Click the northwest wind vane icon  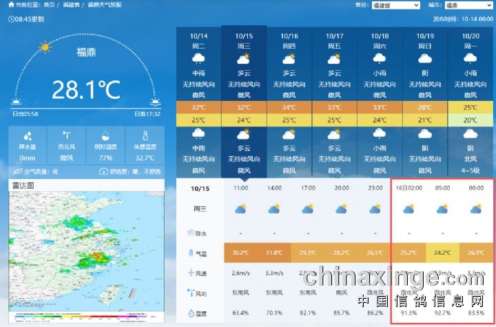[67, 136]
